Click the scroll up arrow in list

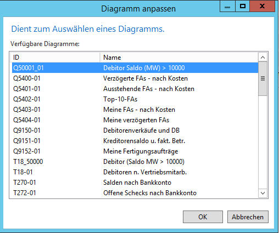pyautogui.click(x=263, y=58)
